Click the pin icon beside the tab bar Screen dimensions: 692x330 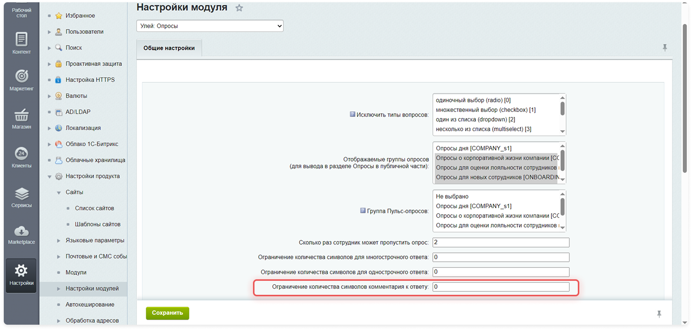click(664, 48)
